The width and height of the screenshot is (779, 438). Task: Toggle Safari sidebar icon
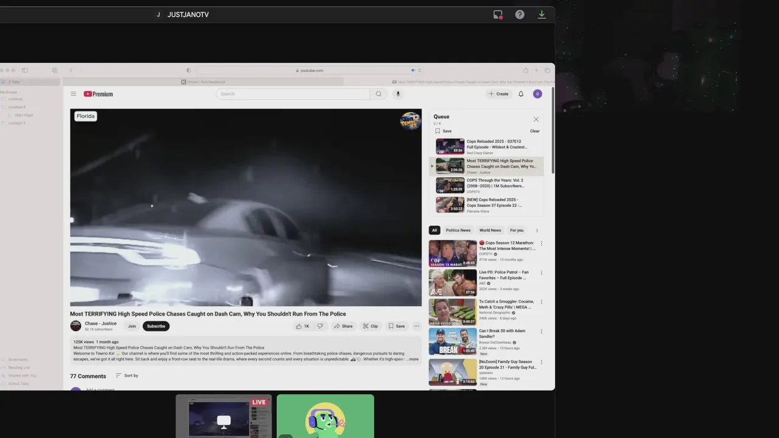[x=25, y=70]
